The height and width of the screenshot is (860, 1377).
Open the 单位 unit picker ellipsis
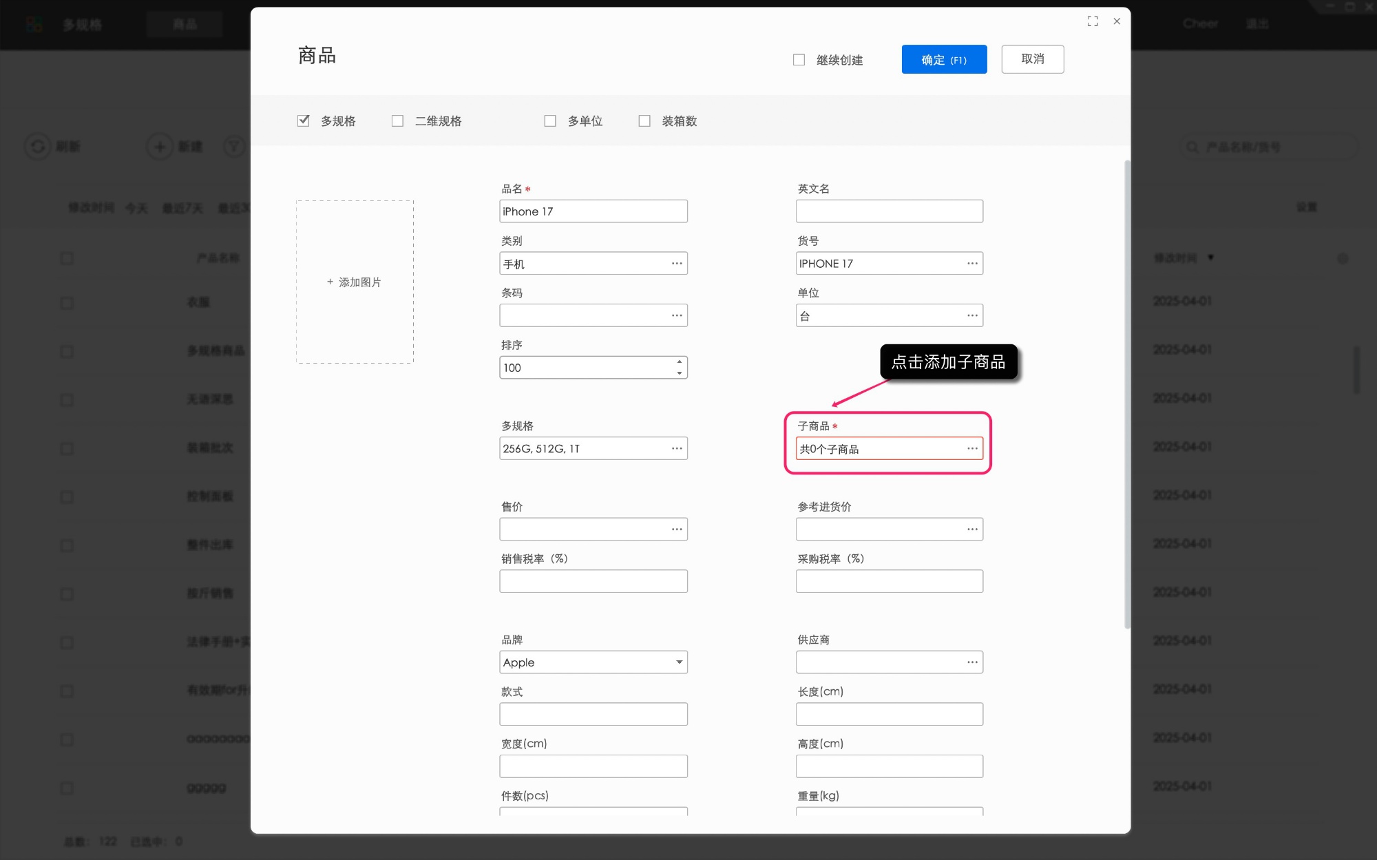[972, 315]
